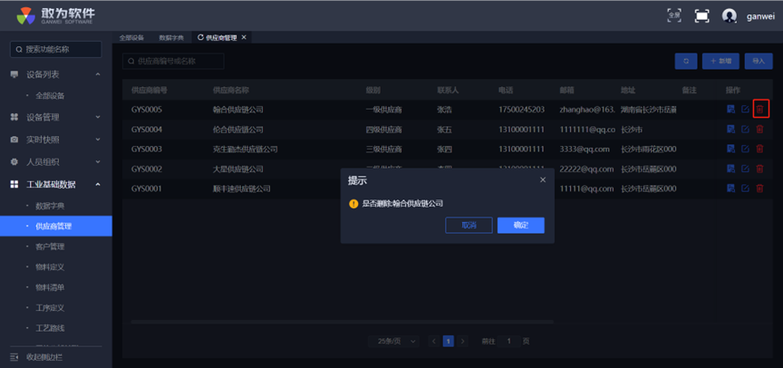Click the 供应商名称 column header

coord(231,91)
